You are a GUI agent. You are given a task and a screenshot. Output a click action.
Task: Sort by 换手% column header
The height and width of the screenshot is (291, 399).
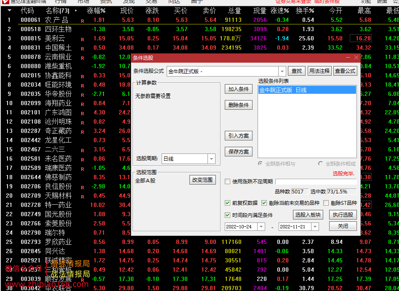tap(305, 11)
